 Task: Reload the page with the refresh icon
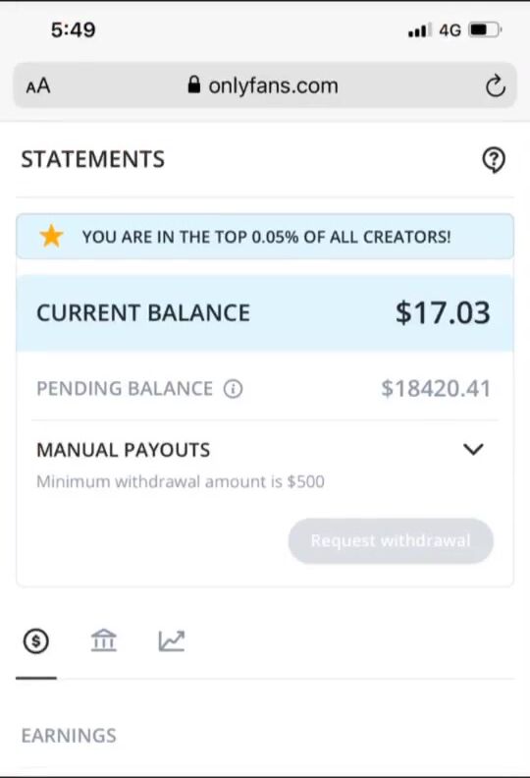tap(495, 85)
